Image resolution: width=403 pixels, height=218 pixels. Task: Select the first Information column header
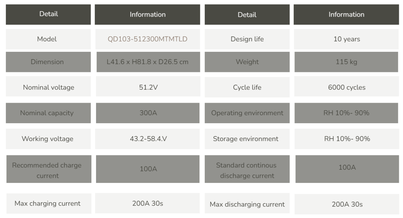coord(147,14)
